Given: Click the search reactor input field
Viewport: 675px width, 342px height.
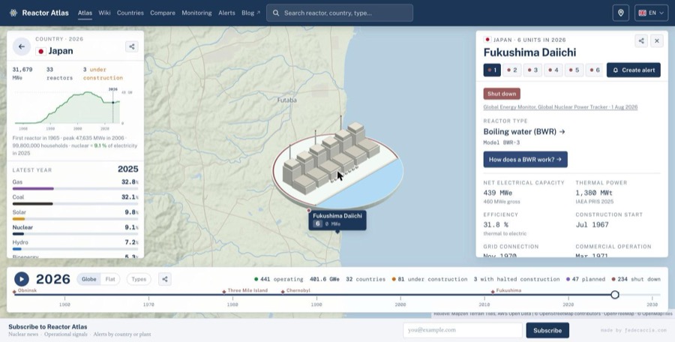Looking at the screenshot, I should pos(340,13).
